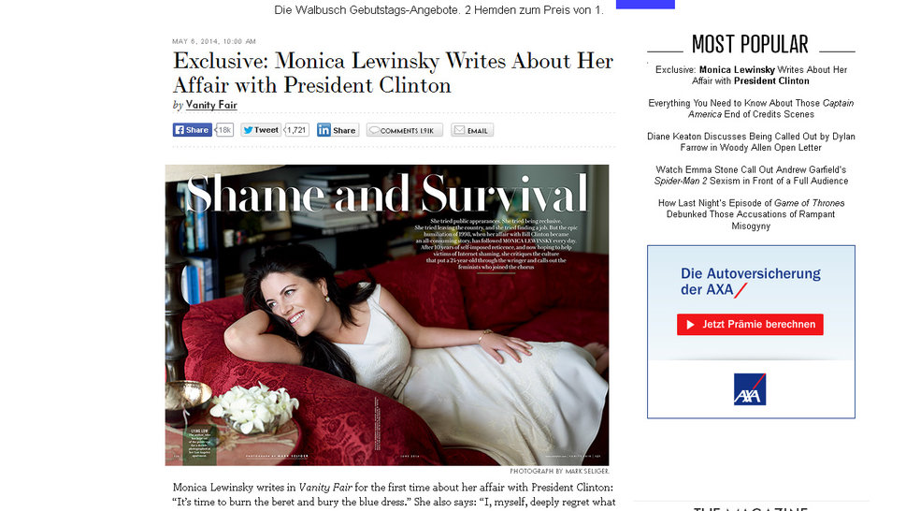
Task: Click the Walbusch Geburtstags-Angebote banner text
Action: (439, 10)
